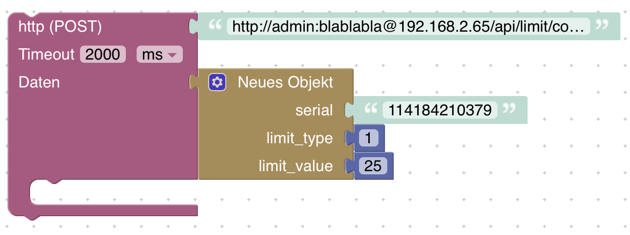
Task: Open the gear mutator on Neues Objekt
Action: click(217, 83)
